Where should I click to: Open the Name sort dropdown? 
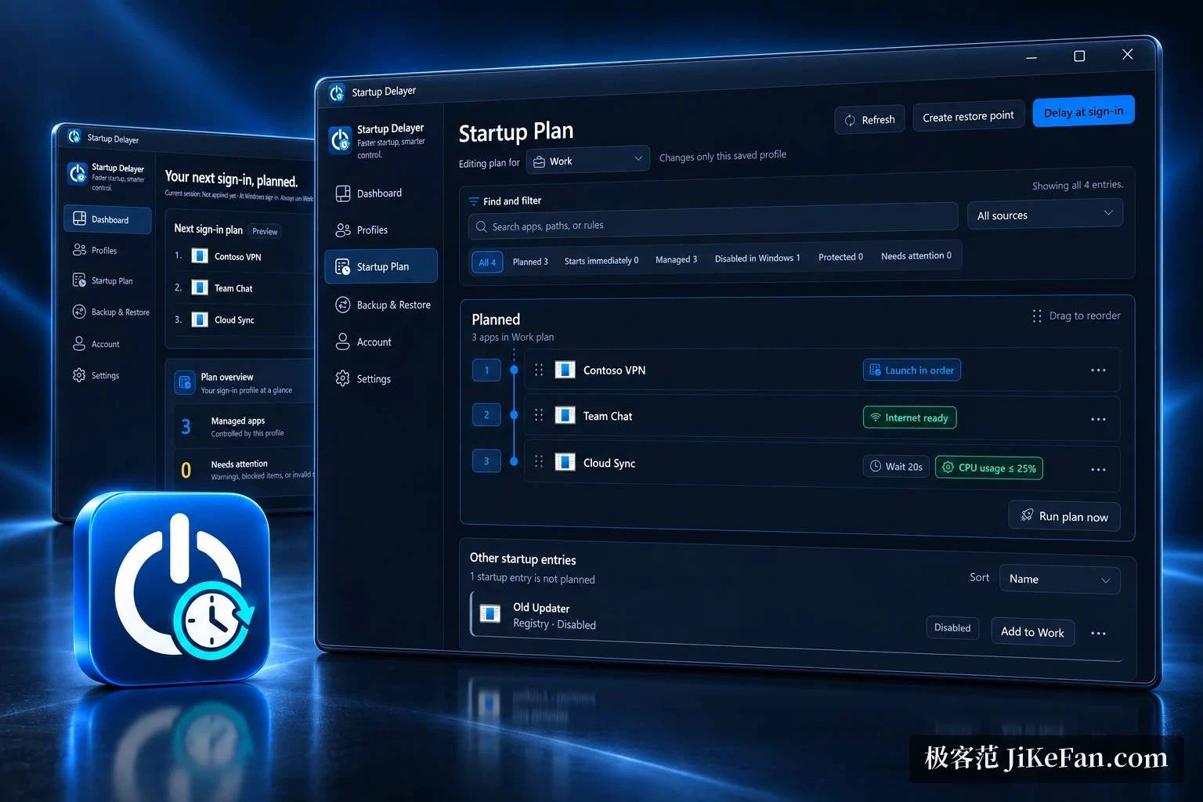pyautogui.click(x=1060, y=580)
